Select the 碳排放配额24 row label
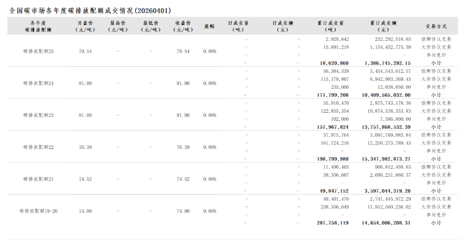This screenshot has height=245, width=470. point(39,83)
